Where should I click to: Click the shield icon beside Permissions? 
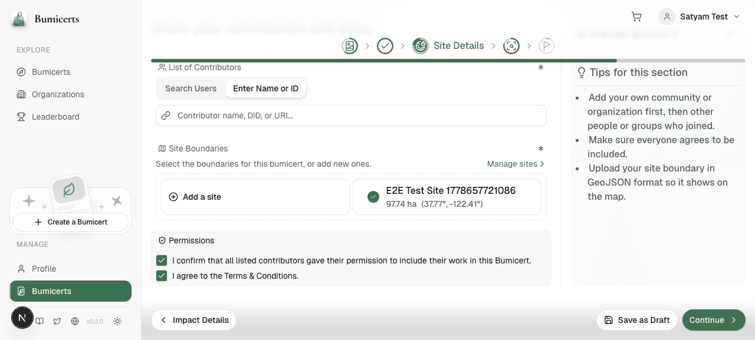click(x=162, y=240)
